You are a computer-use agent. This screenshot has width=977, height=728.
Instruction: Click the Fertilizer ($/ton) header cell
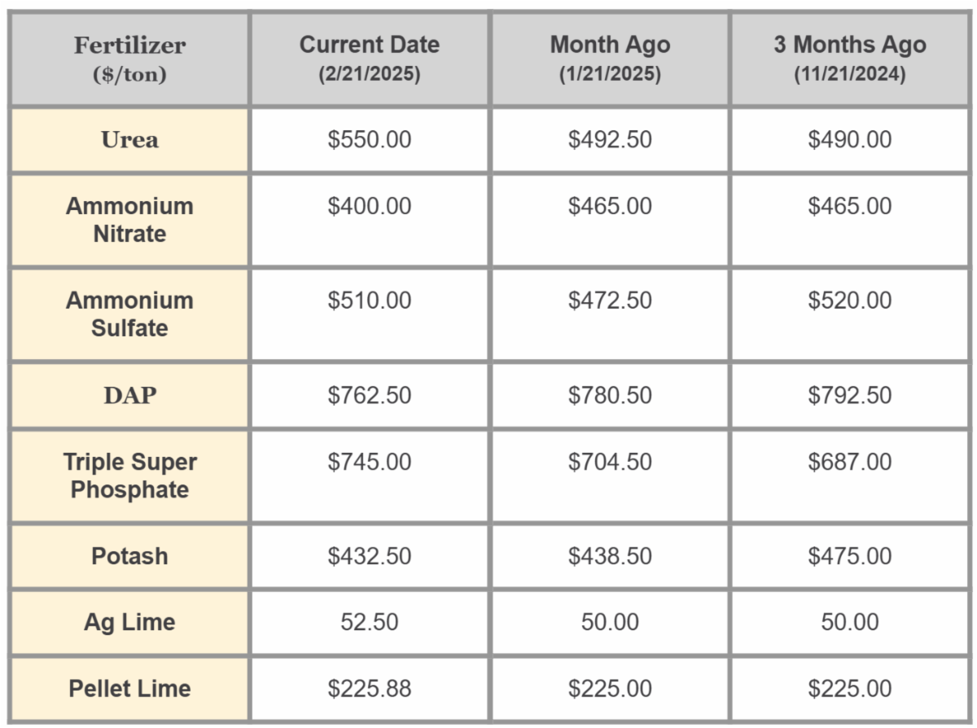point(129,59)
